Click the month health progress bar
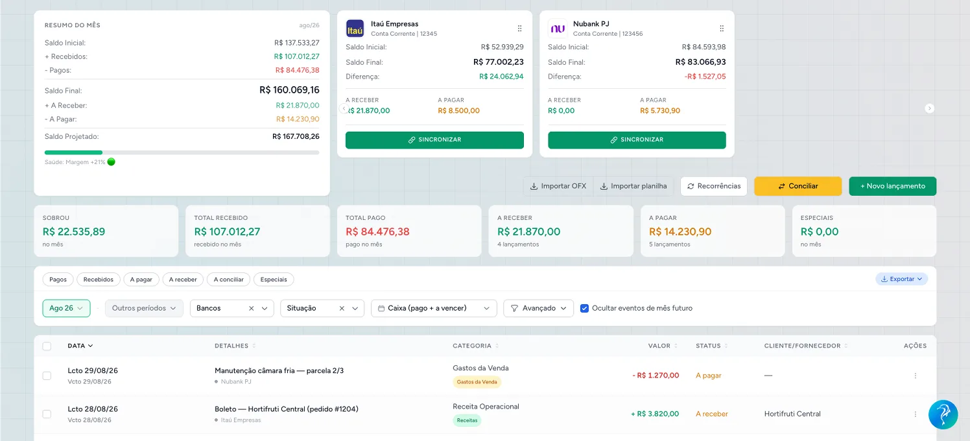Screen dimensions: 970x441 click(182, 152)
